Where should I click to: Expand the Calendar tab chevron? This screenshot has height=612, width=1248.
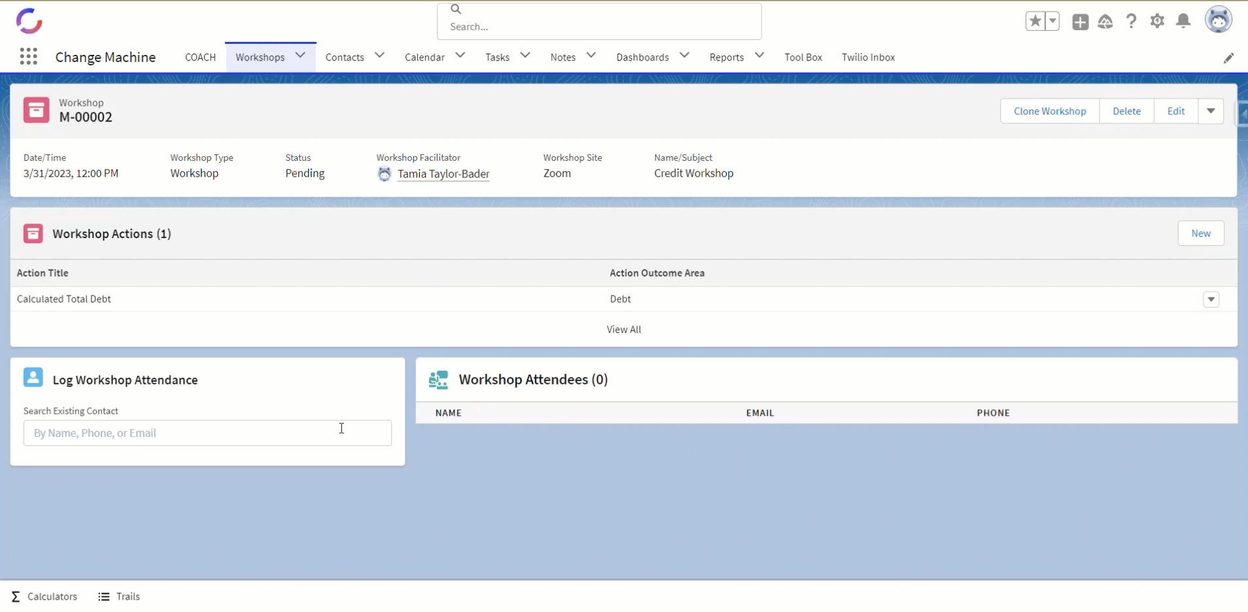(460, 56)
